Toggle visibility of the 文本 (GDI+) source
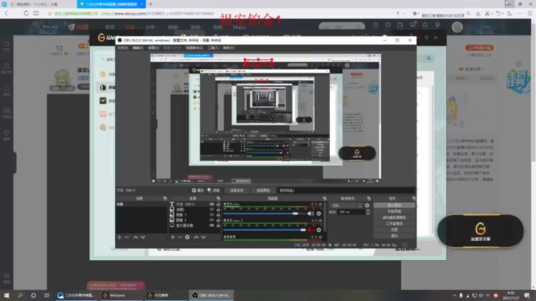The width and height of the screenshot is (536, 301). point(212,204)
